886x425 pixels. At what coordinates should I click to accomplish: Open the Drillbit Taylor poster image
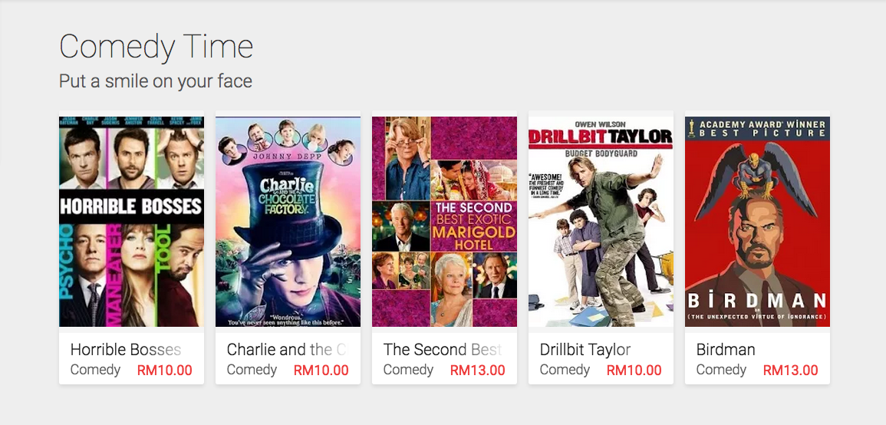pos(601,221)
